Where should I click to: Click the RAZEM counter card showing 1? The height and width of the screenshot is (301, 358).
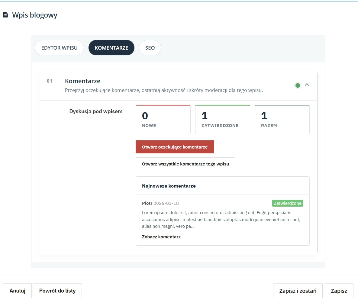tap(282, 119)
